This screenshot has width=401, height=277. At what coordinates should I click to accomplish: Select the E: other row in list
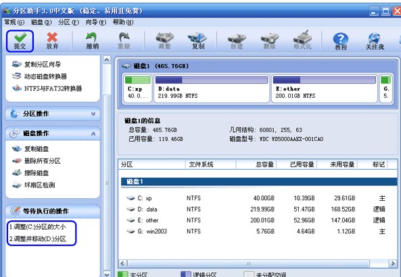pos(258,220)
